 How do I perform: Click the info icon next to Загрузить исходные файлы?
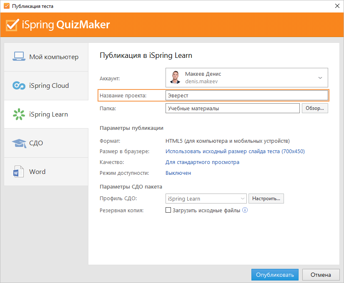[x=245, y=210]
